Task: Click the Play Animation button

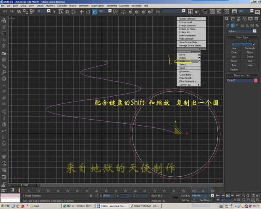Action: (228, 196)
